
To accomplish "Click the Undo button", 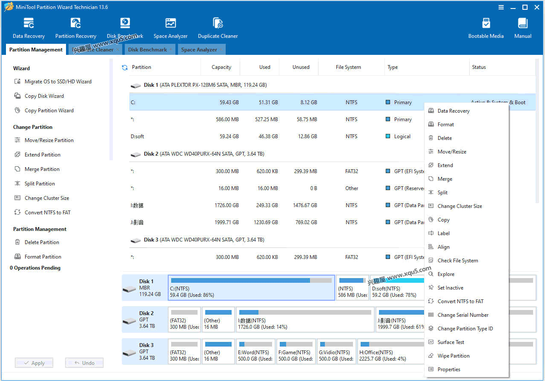I will click(84, 363).
